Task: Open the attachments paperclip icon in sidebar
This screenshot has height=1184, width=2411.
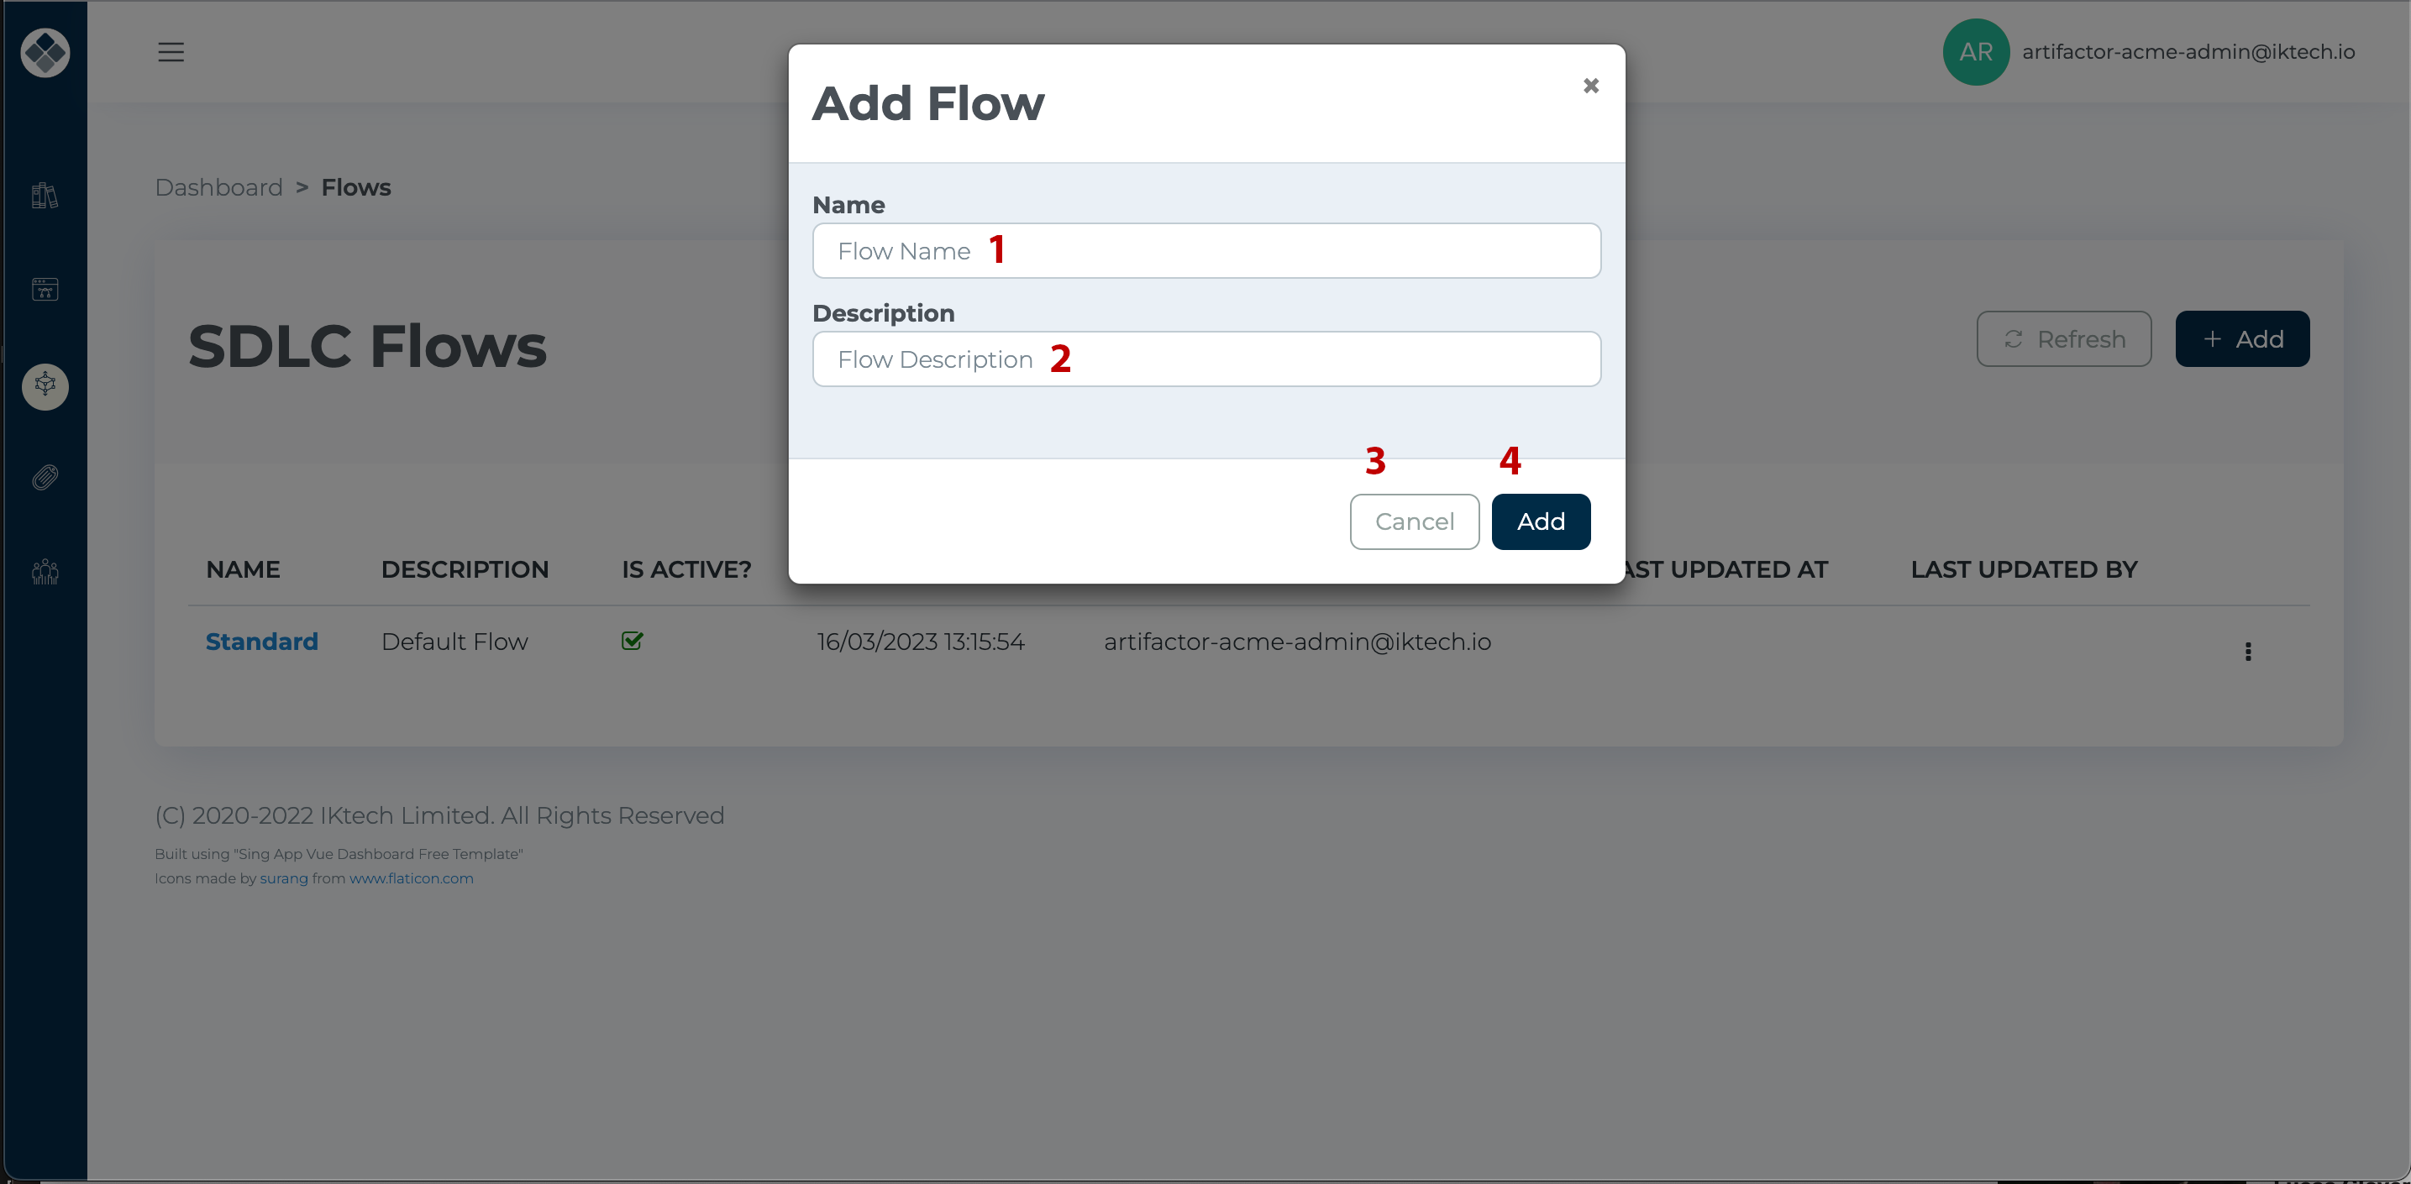Action: click(x=44, y=477)
